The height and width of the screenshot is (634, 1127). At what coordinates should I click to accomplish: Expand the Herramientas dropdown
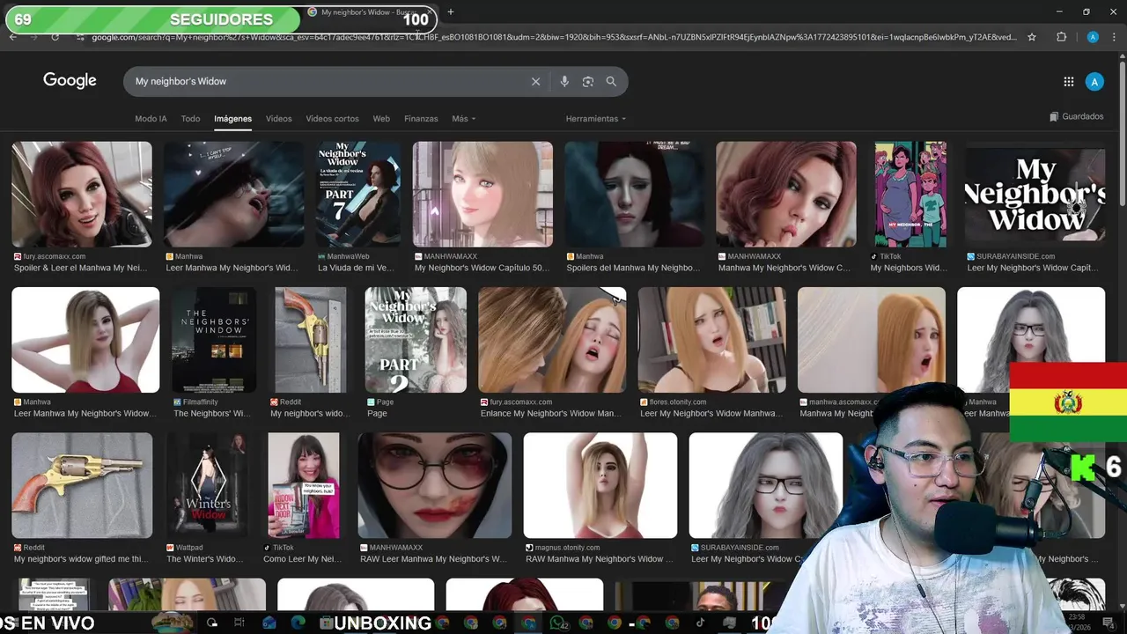tap(596, 119)
